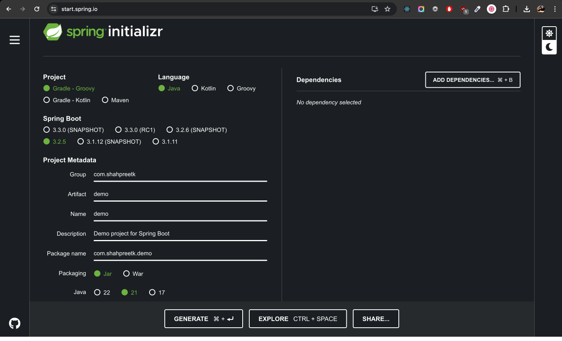Select Gradle - Kotlin project

67,100
